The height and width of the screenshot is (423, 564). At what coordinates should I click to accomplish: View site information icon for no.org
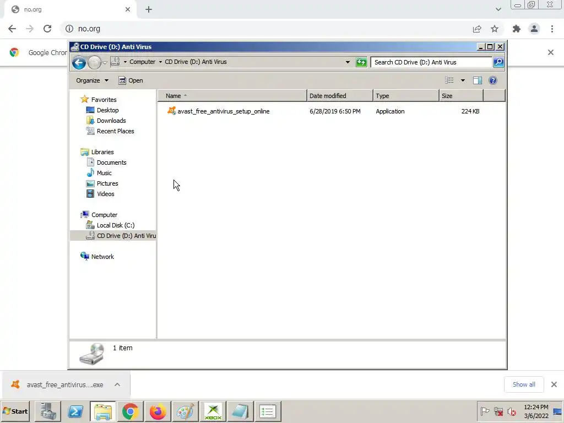click(x=69, y=29)
